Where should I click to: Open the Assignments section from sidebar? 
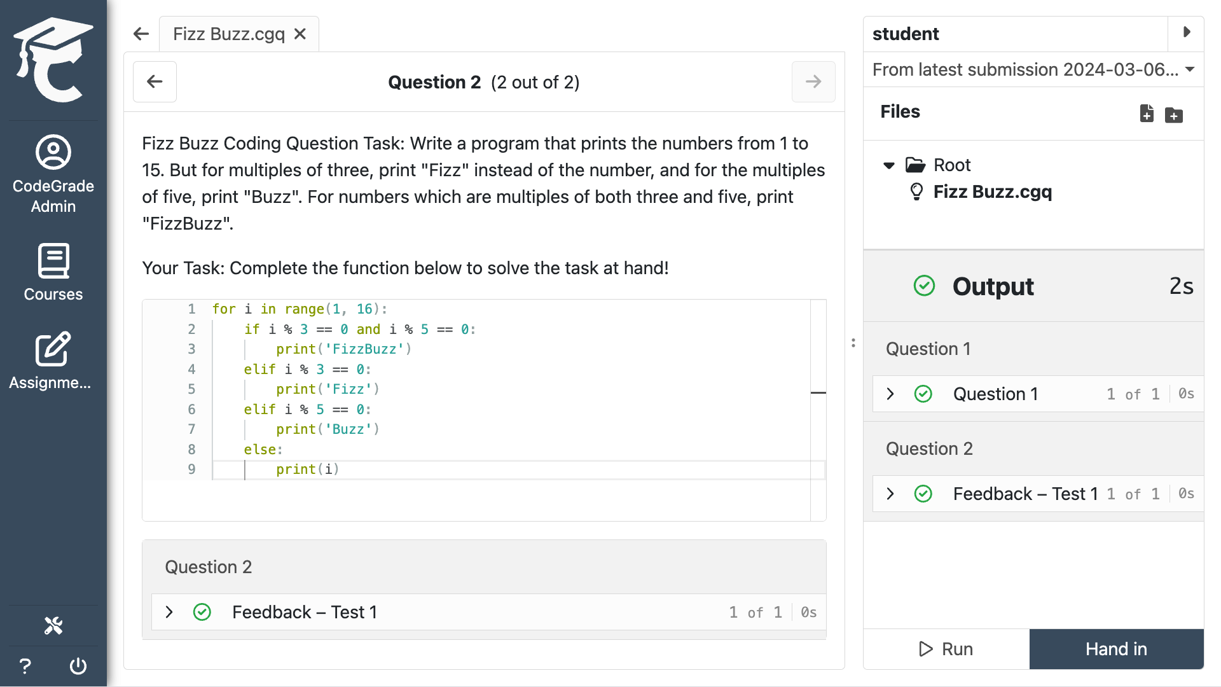tap(53, 360)
